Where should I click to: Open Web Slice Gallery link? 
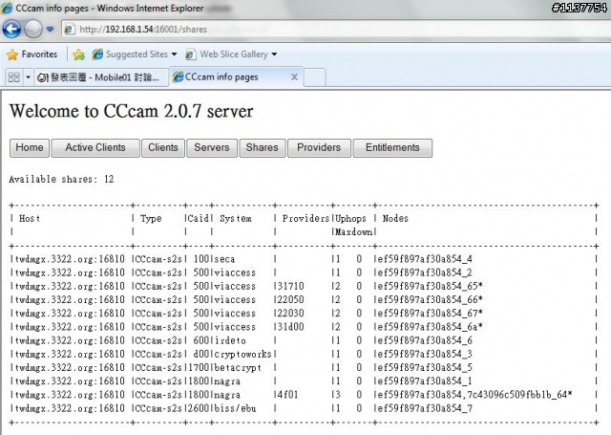coord(231,54)
